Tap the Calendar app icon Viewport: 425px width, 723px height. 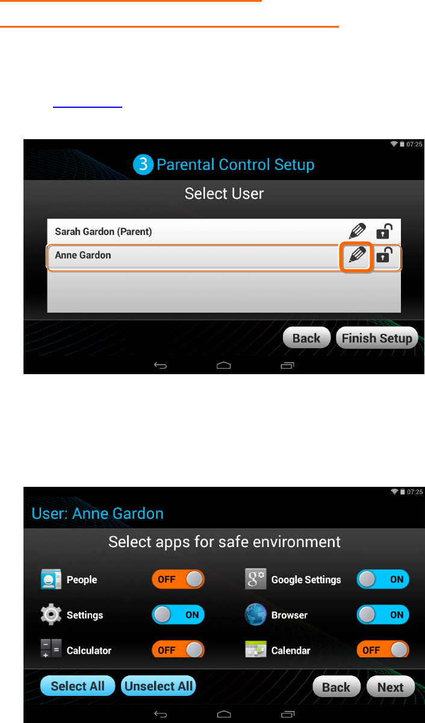point(256,649)
